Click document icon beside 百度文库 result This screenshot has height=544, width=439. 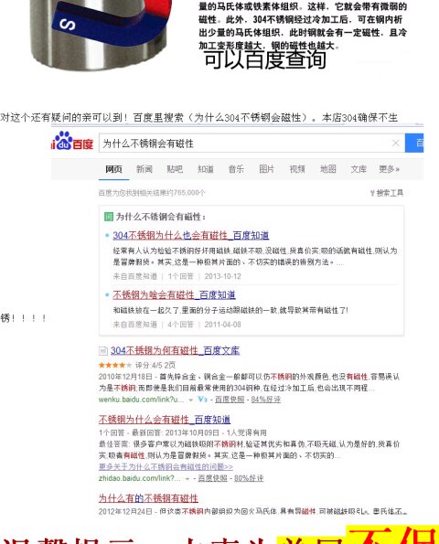(102, 351)
